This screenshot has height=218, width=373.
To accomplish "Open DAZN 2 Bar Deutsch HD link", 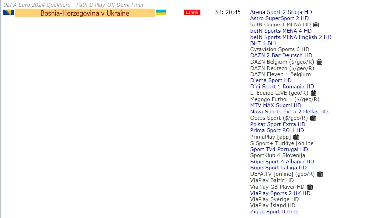I will coord(281,55).
